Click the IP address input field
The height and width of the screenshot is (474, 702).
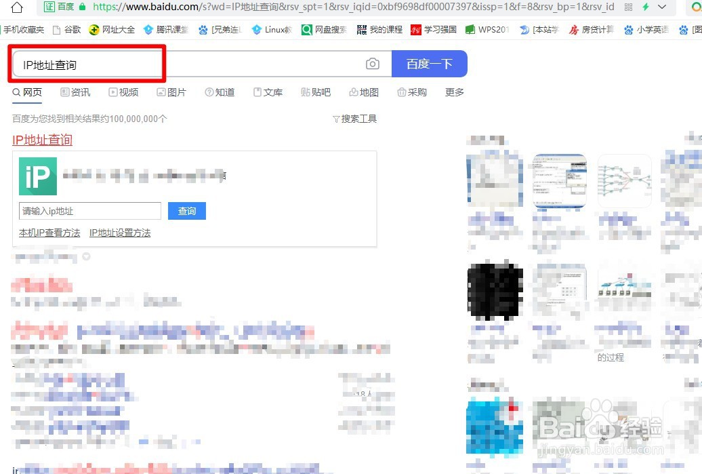(x=89, y=211)
